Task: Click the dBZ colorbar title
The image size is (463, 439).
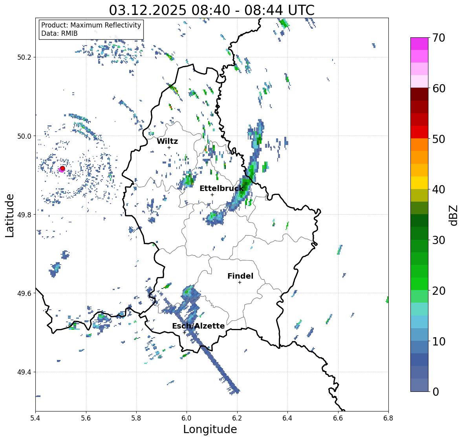Action: [x=454, y=215]
